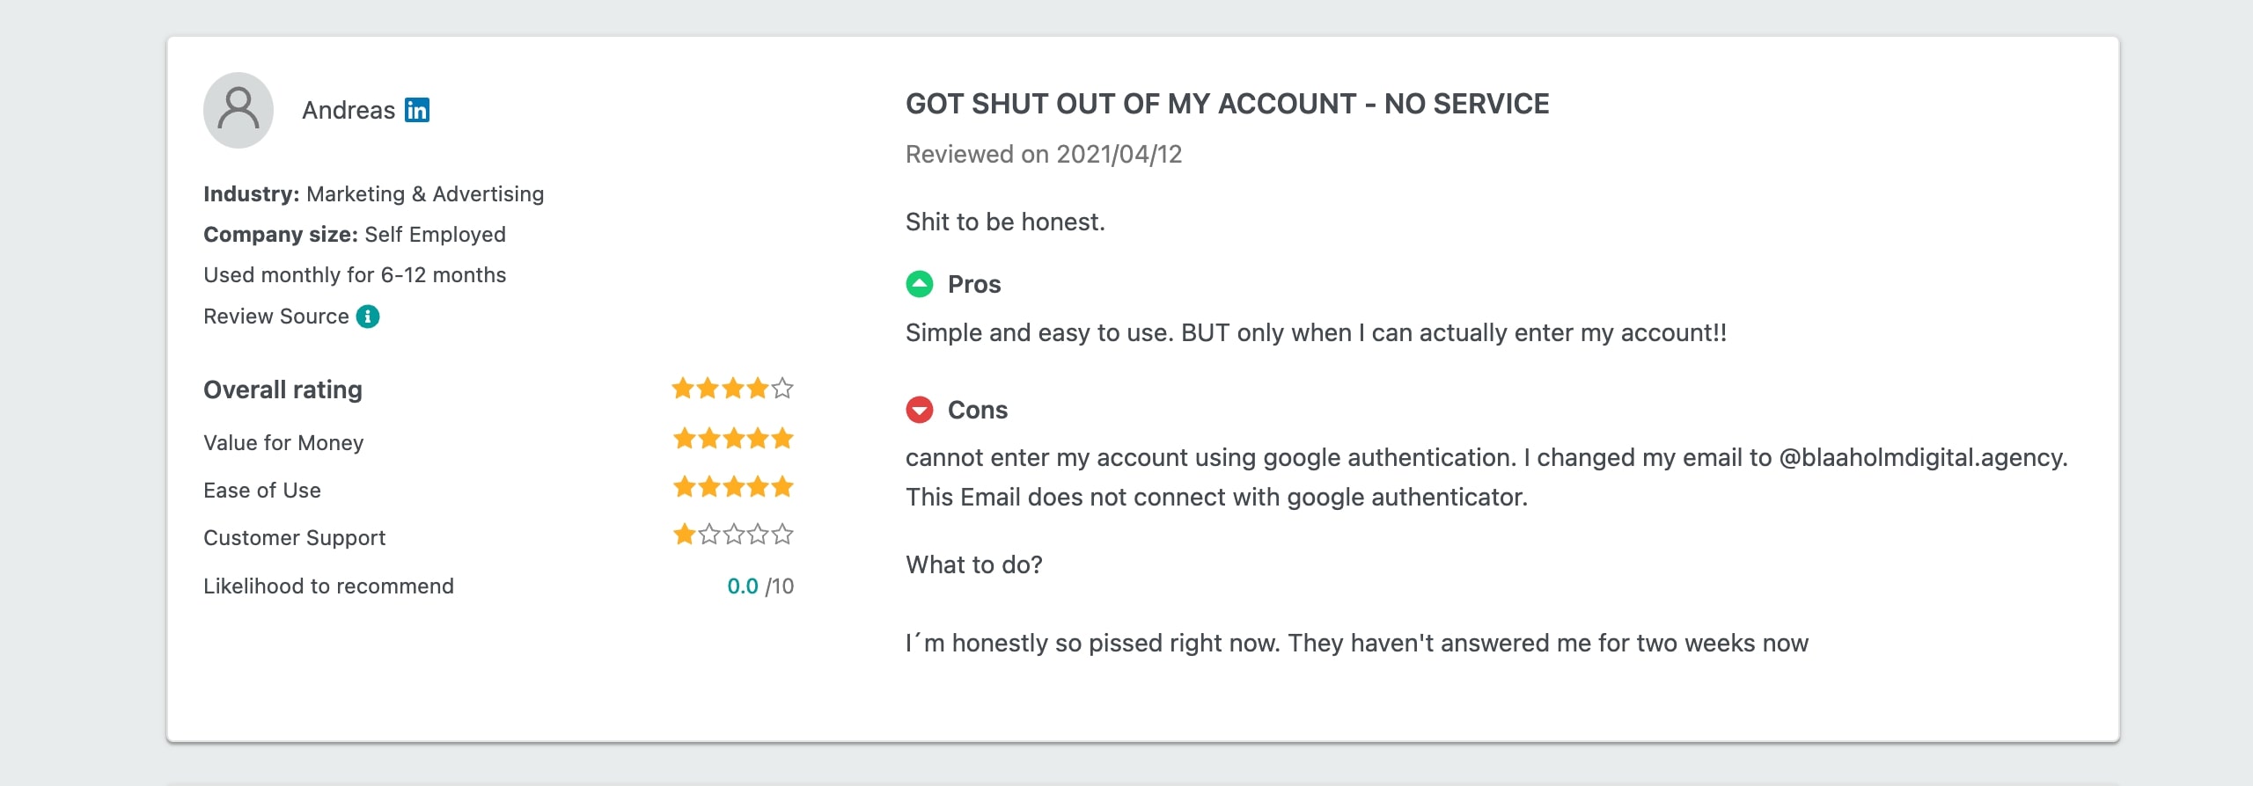The height and width of the screenshot is (786, 2253).
Task: Click the Used monthly for 6-12 months text
Action: (354, 274)
